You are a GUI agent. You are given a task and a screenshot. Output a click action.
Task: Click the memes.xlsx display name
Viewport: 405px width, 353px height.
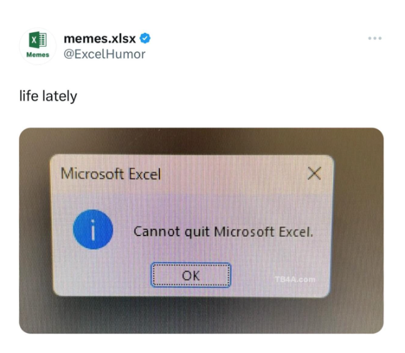pyautogui.click(x=100, y=39)
